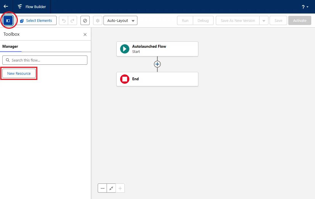Click Select Elements button
315x199 pixels.
[36, 20]
